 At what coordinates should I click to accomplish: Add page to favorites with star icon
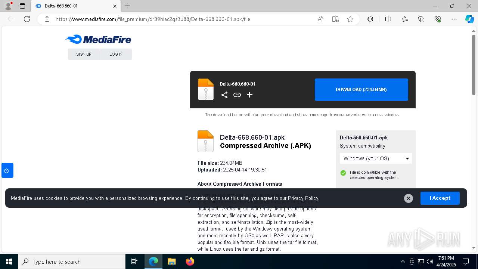[350, 19]
